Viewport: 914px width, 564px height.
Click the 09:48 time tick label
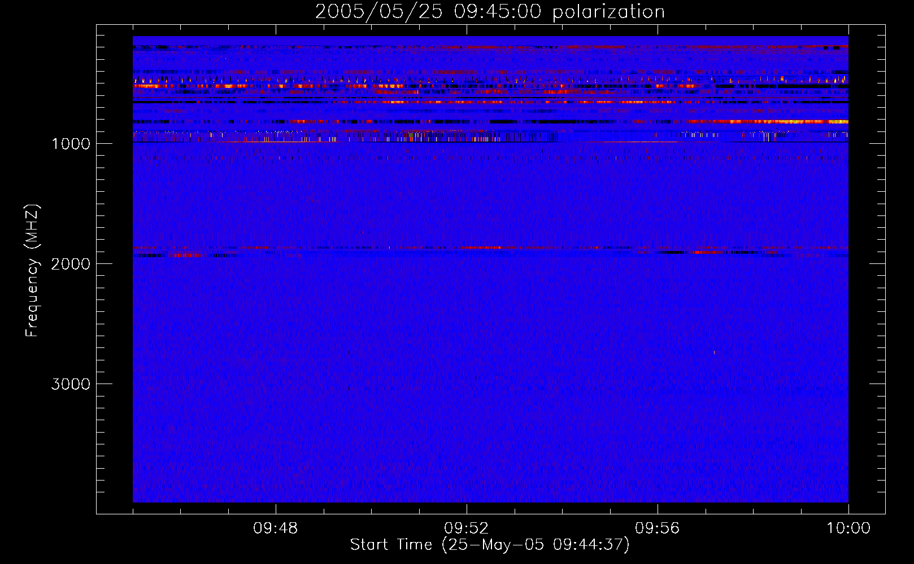point(276,528)
